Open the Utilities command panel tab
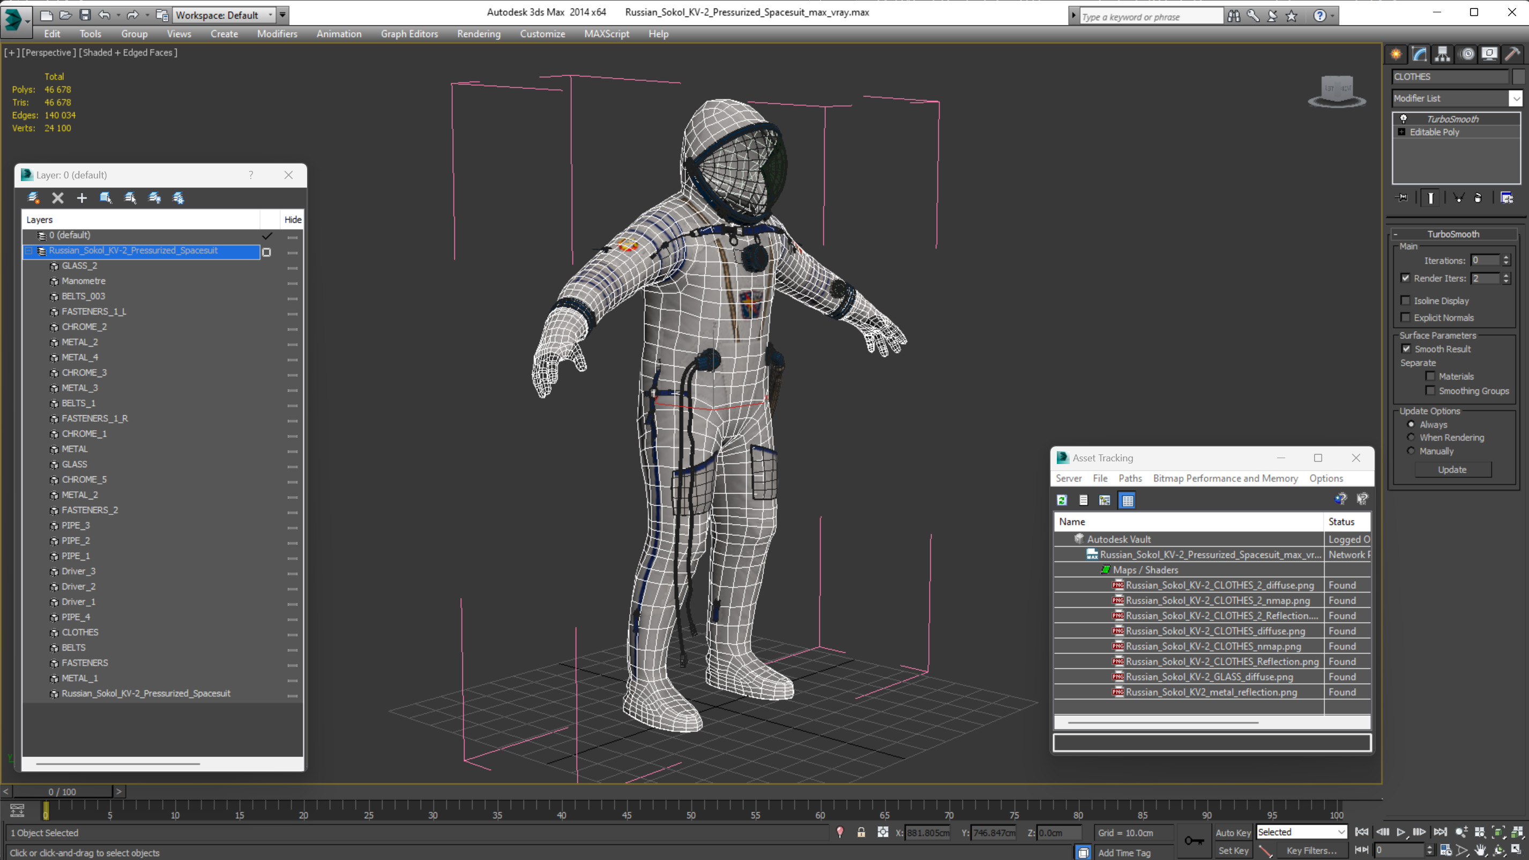The width and height of the screenshot is (1529, 860). (x=1512, y=54)
